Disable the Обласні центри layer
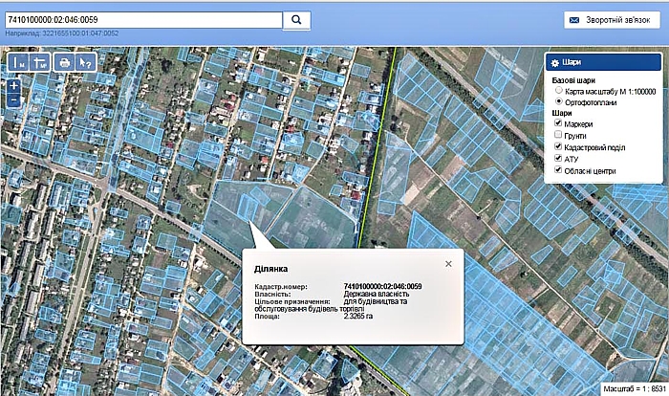669x396 pixels. pos(558,171)
